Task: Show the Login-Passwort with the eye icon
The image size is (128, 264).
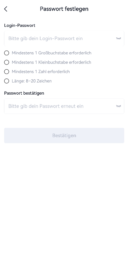Action: pos(119,38)
